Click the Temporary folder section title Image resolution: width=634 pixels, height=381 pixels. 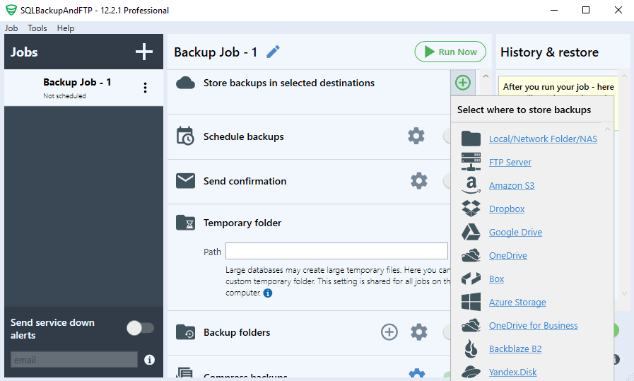(242, 223)
